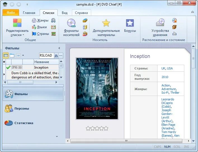The image size is (198, 152).
Task: Open the Thriller genre link
Action: click(x=175, y=93)
